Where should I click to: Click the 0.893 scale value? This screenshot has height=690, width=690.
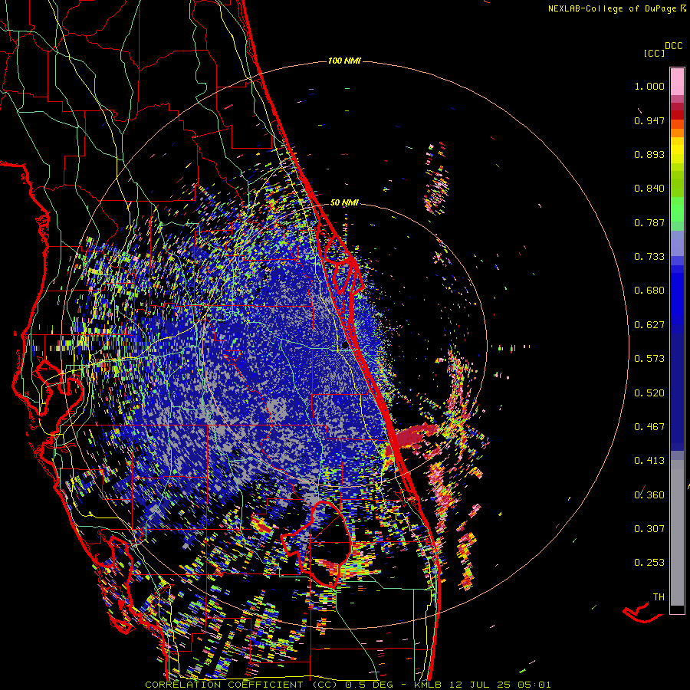[649, 154]
